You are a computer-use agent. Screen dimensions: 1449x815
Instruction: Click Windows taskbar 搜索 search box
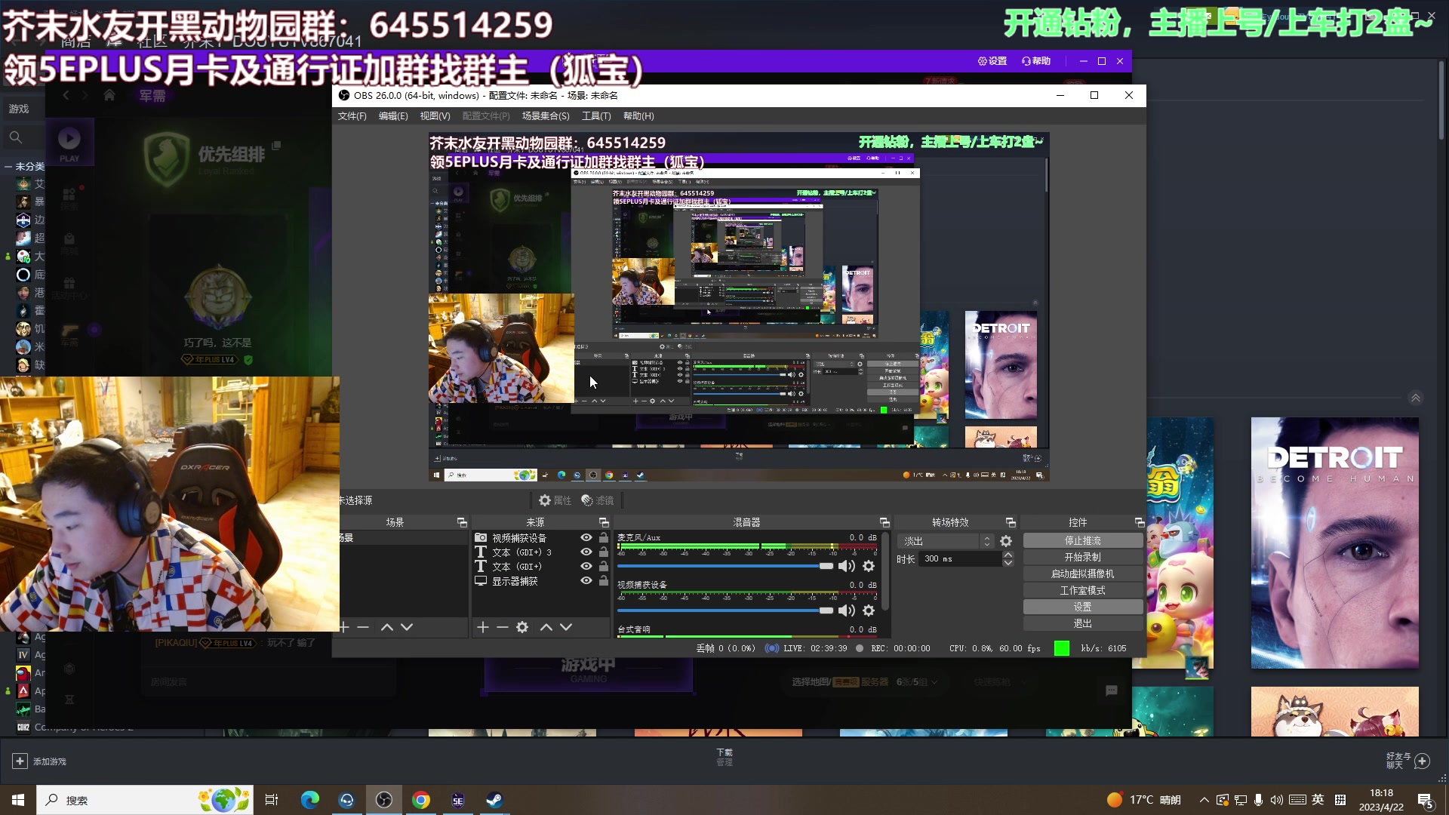tap(145, 800)
